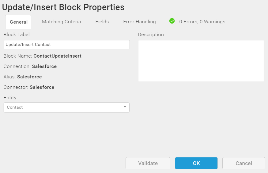268x173 pixels.
Task: Click the Update/Insert Block Properties title
Action: tap(63, 7)
